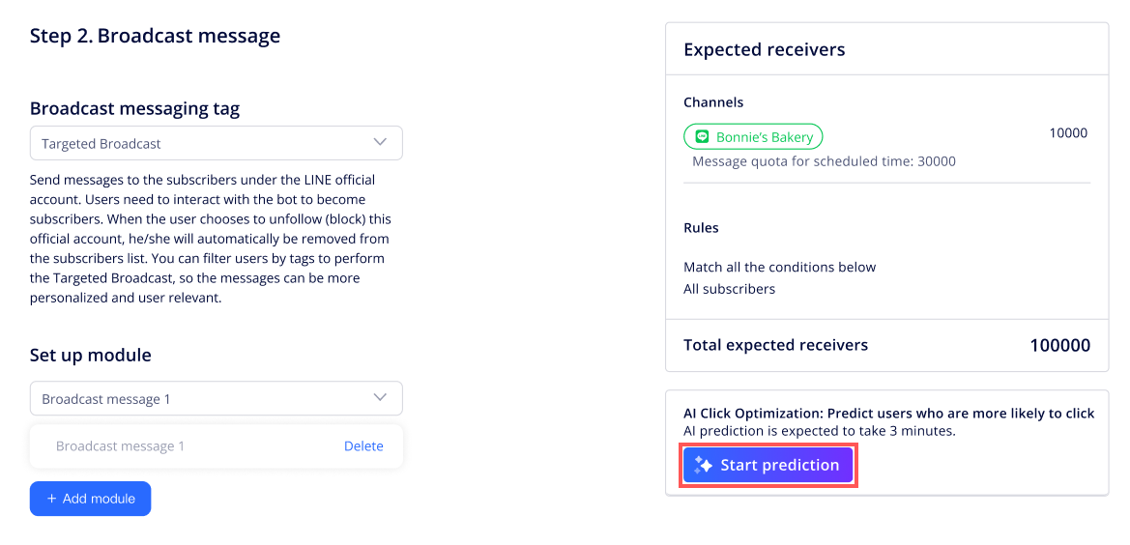
Task: Click the Message quota for scheduled time line
Action: click(824, 161)
